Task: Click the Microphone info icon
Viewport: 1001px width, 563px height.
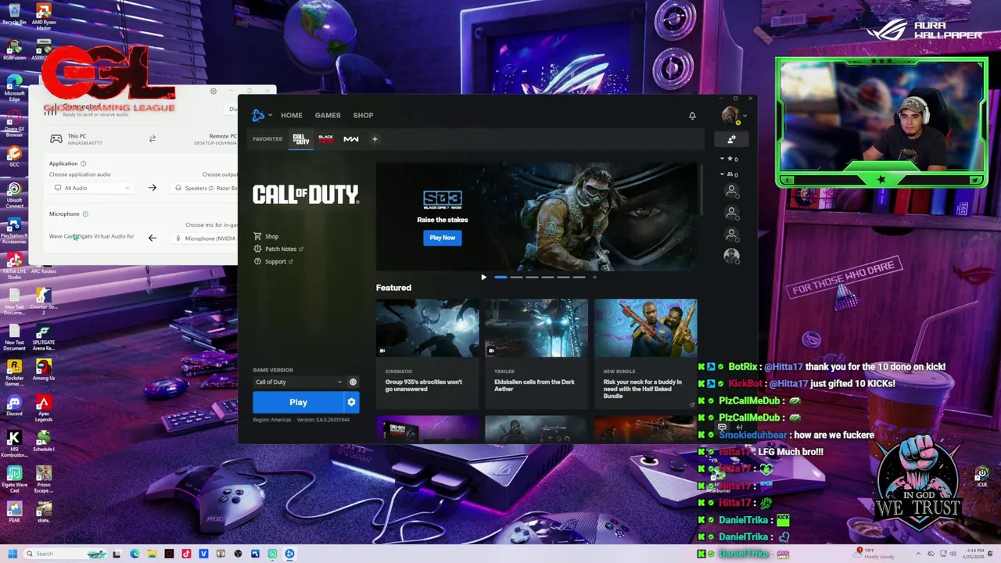Action: tap(85, 214)
